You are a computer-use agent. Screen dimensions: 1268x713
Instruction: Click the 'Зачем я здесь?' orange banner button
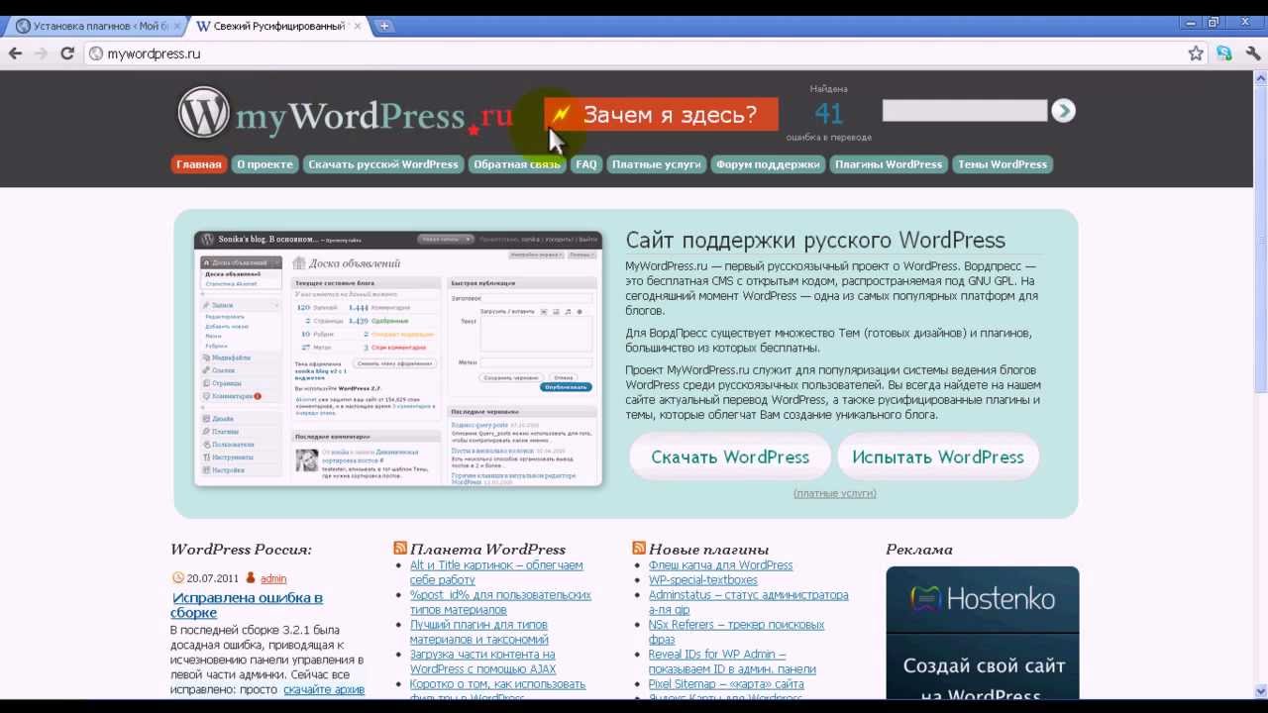click(661, 115)
